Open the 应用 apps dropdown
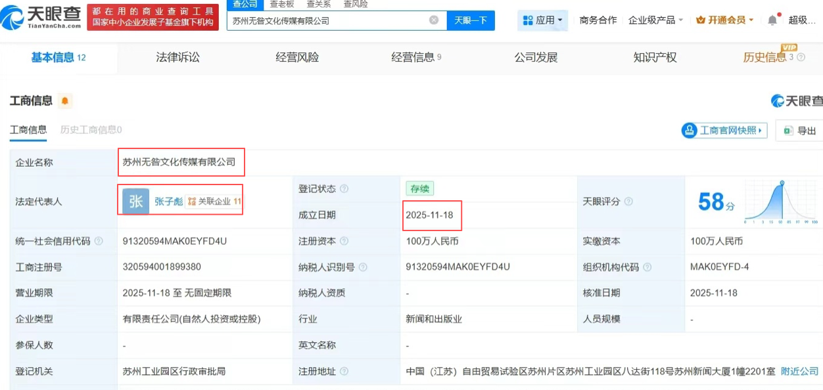Viewport: 823px width, 390px height. (x=542, y=20)
